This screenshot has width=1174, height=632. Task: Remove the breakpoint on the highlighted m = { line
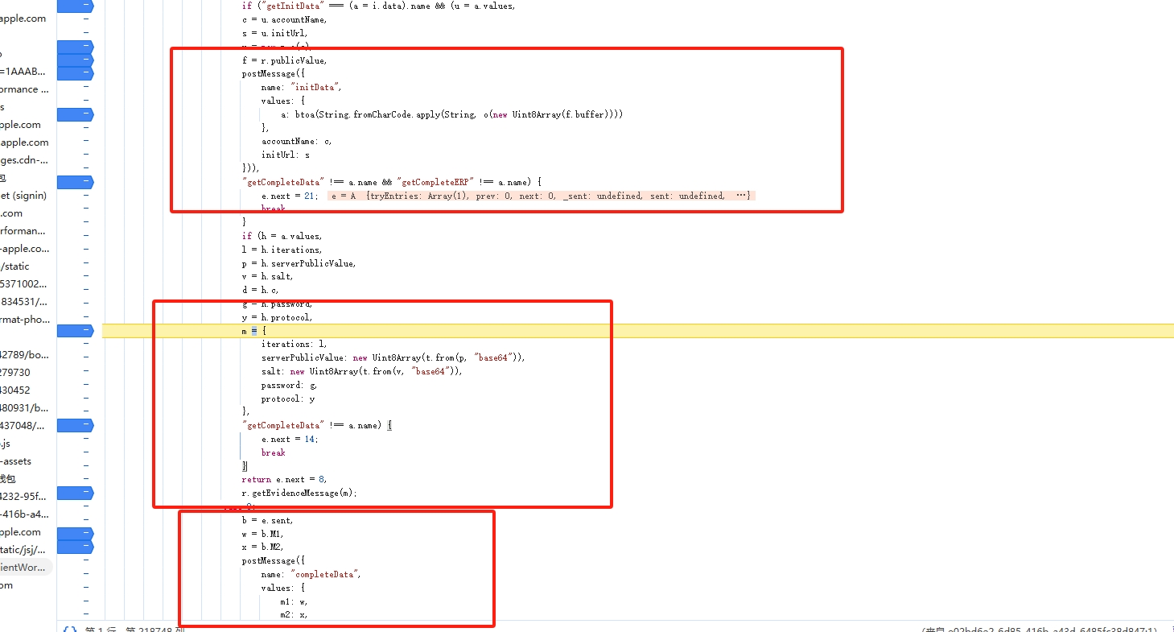point(75,330)
